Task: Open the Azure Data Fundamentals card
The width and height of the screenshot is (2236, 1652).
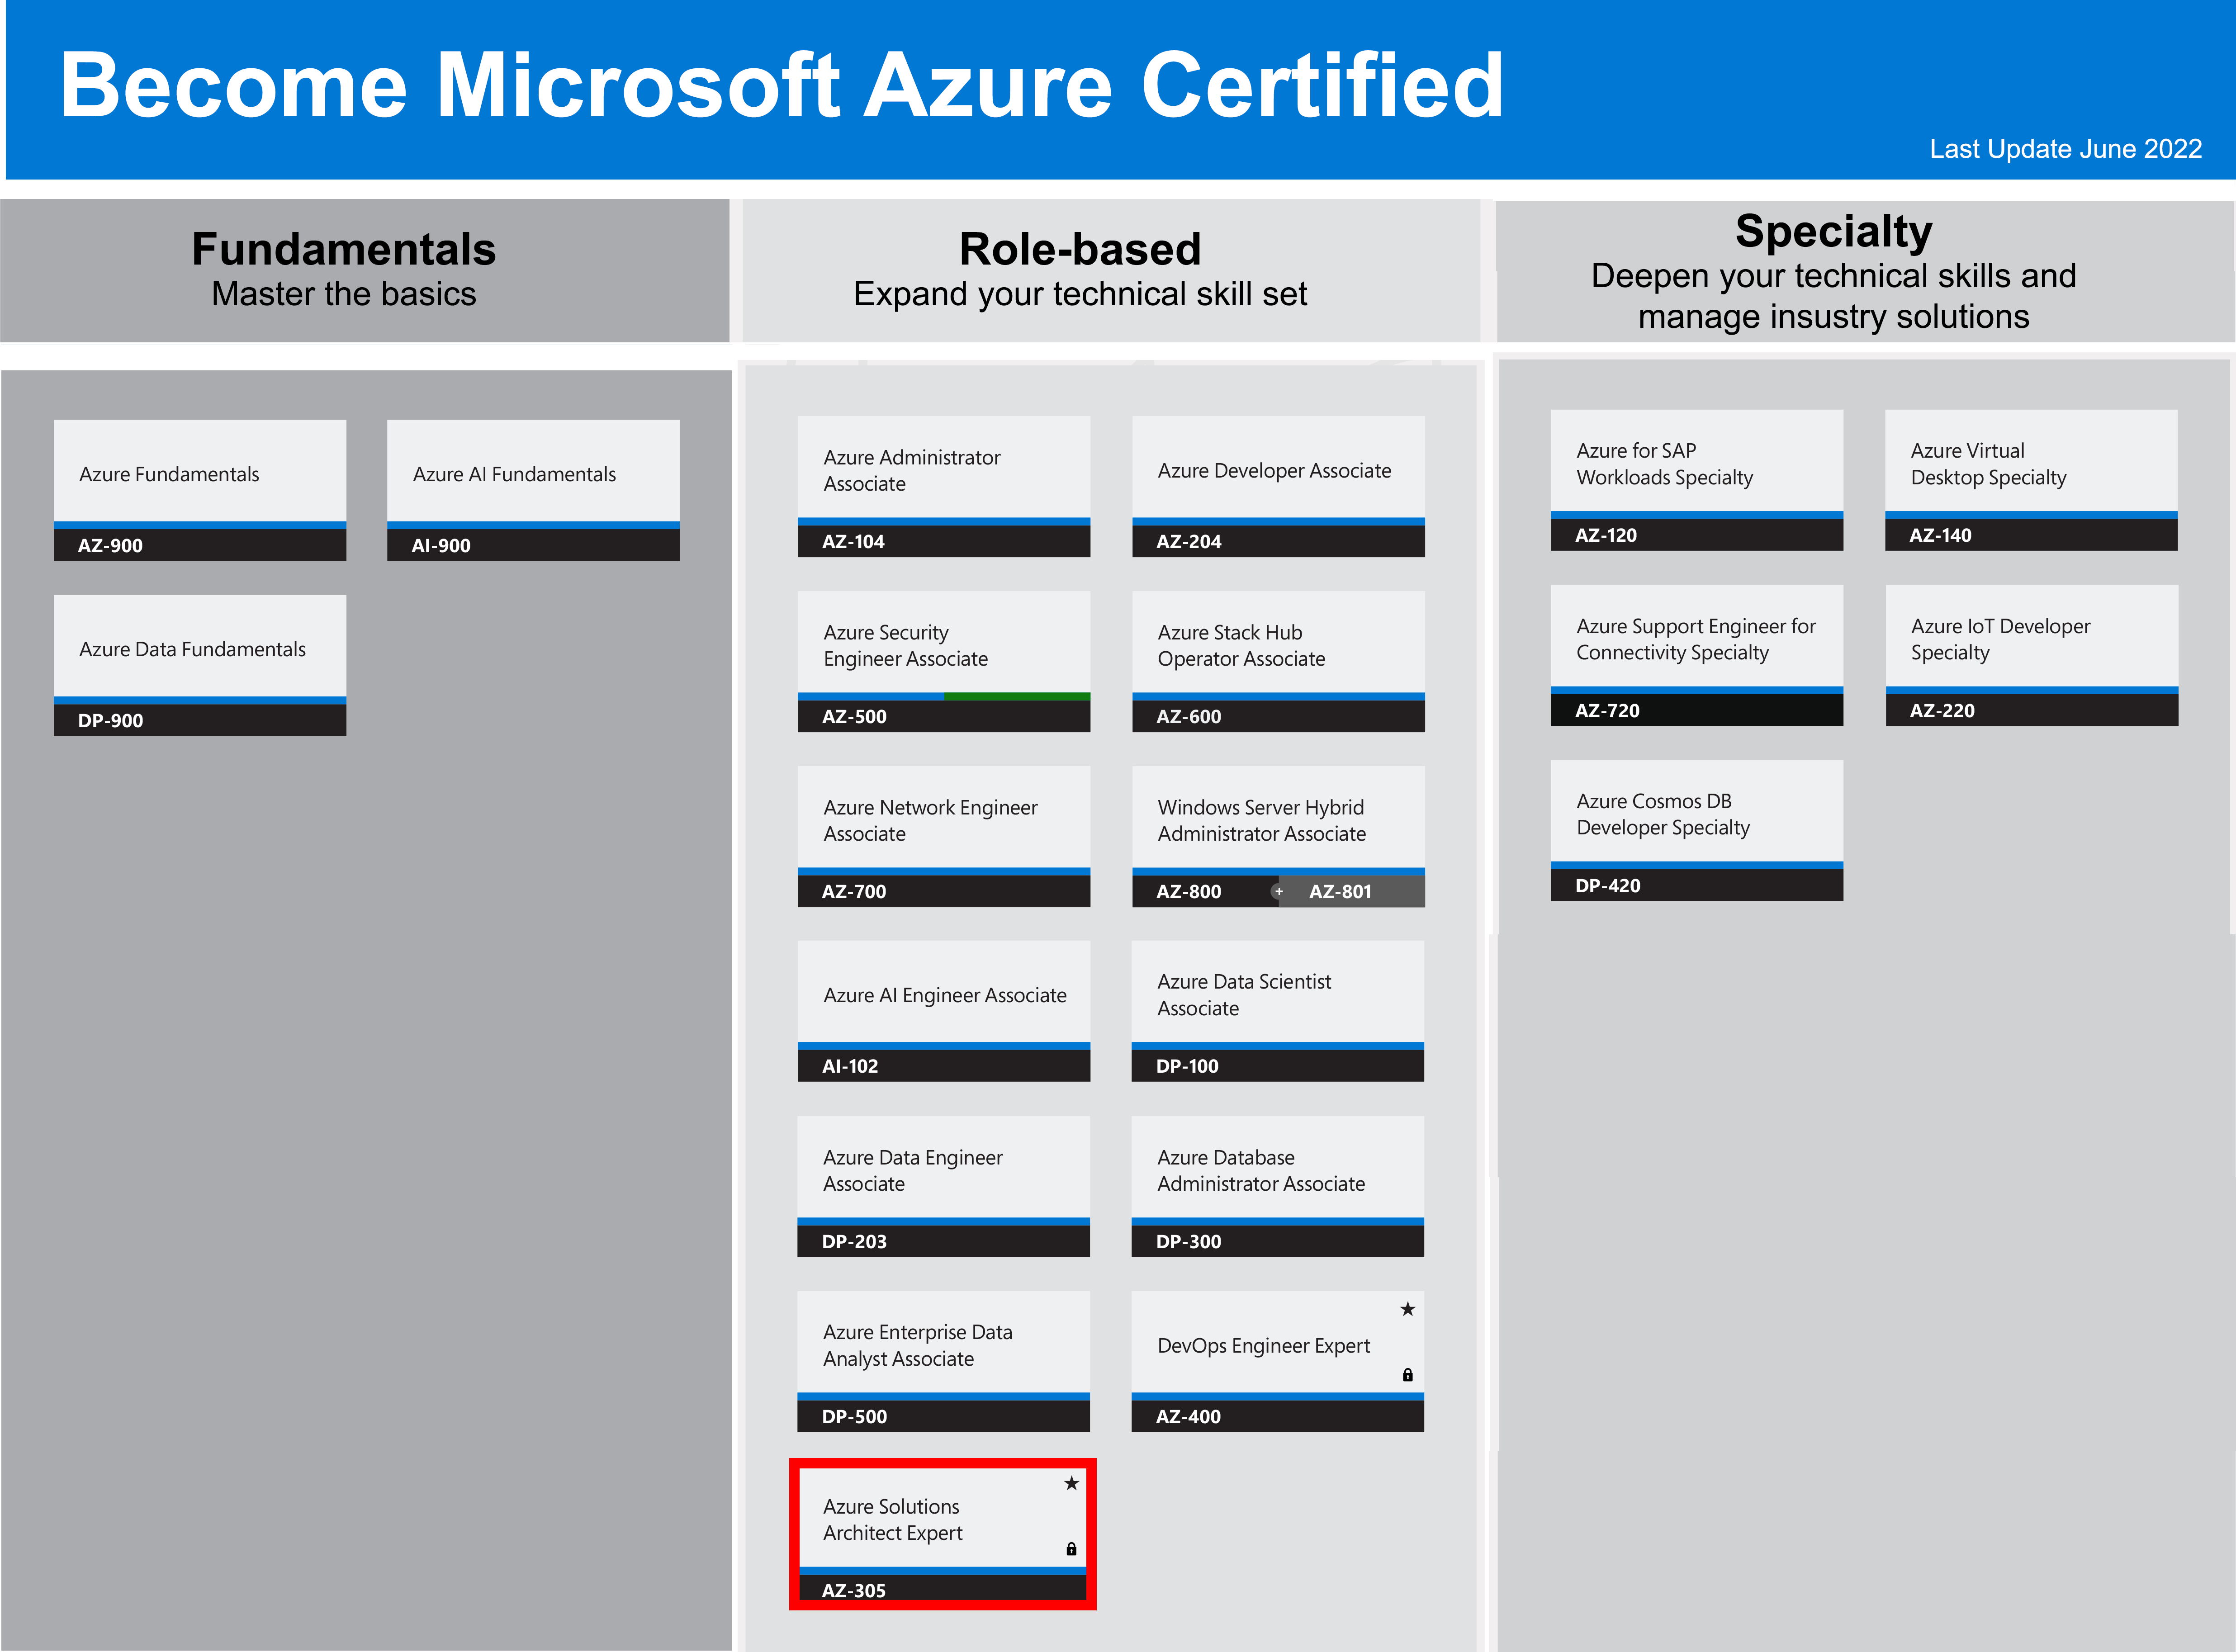Action: coord(200,650)
